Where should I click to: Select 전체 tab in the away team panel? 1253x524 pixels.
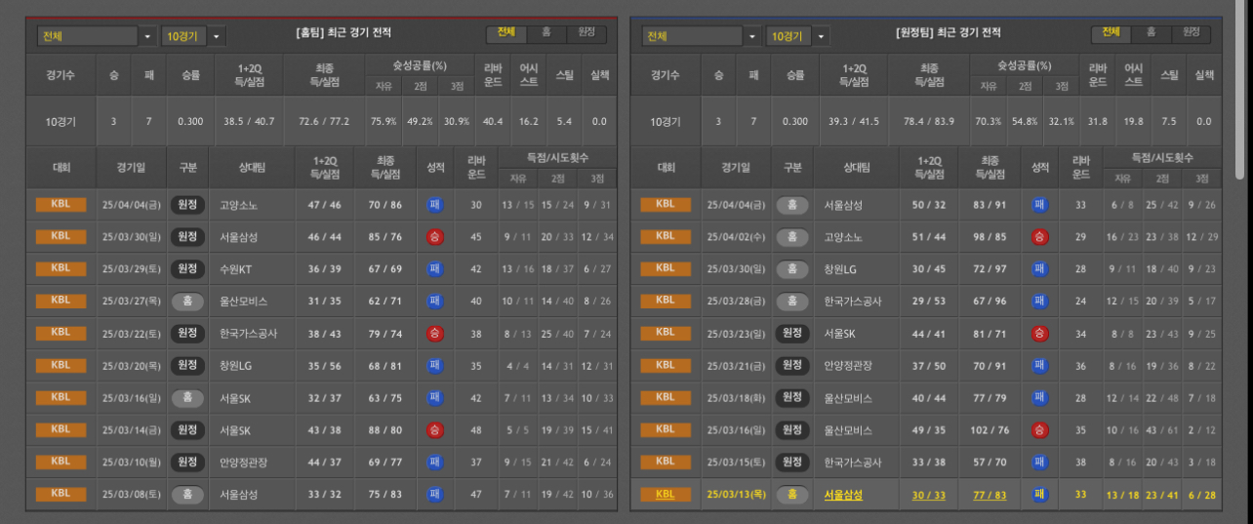(1111, 33)
